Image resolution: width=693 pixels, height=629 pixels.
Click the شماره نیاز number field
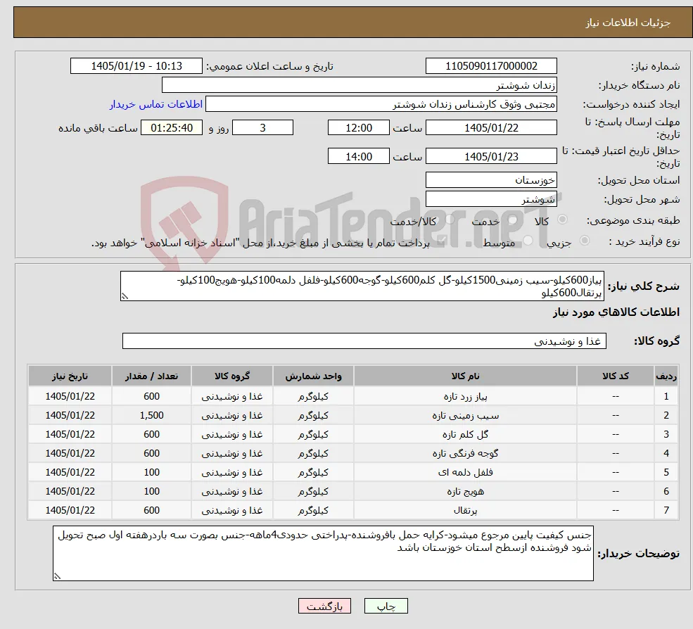491,66
